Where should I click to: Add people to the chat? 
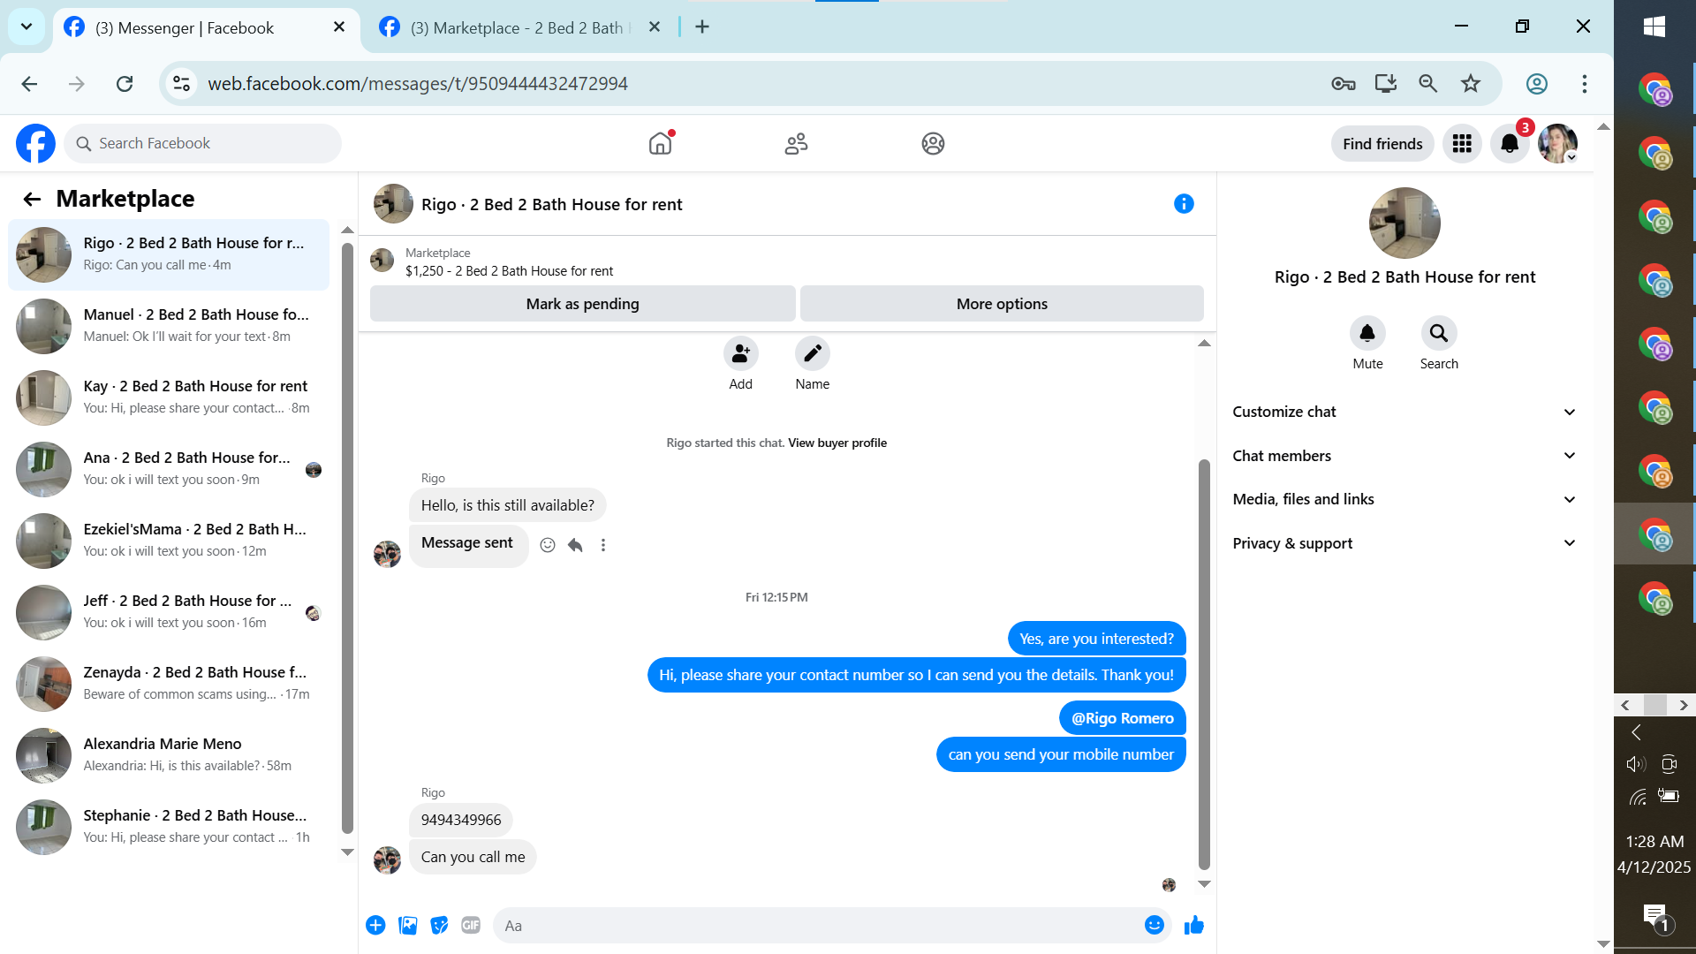click(740, 354)
